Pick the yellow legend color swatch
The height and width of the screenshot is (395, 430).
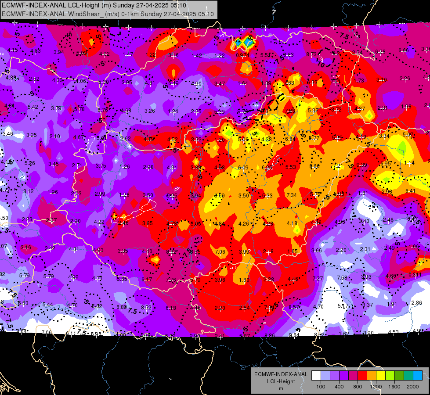click(x=381, y=376)
